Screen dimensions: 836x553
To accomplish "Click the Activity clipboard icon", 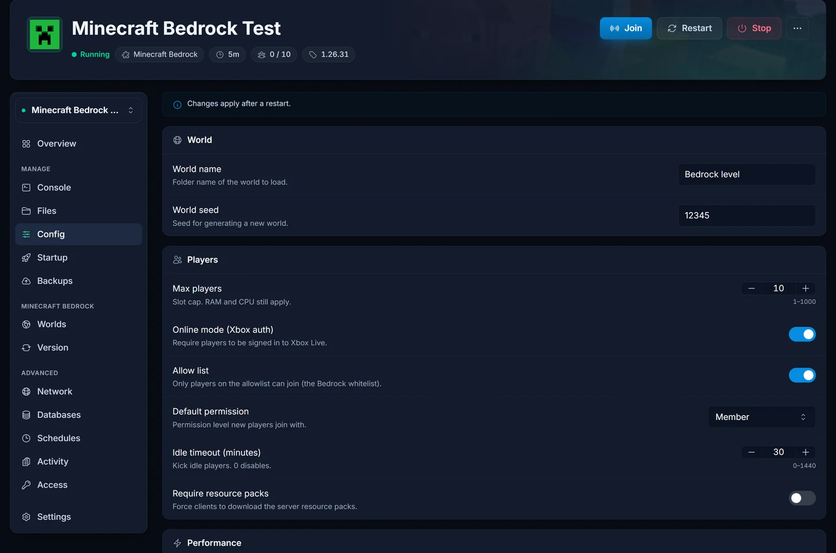I will tap(26, 462).
